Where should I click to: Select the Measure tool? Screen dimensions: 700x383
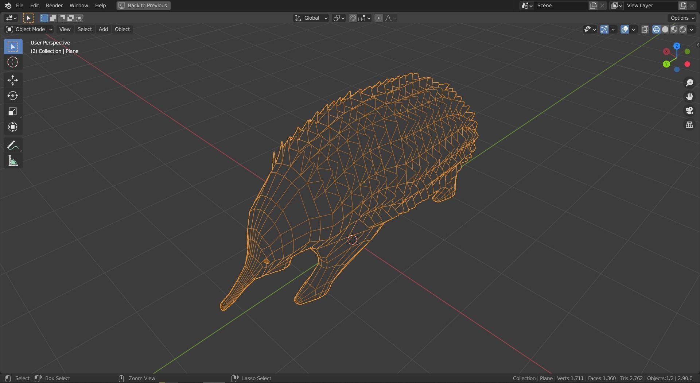(13, 161)
